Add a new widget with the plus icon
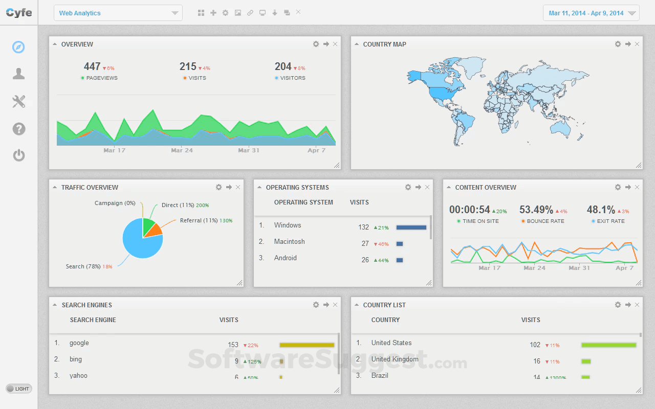The width and height of the screenshot is (655, 409). [213, 12]
